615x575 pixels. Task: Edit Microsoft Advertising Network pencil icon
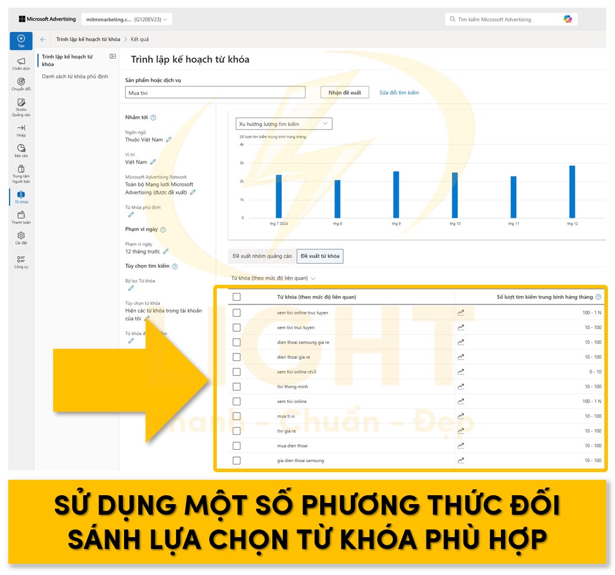pyautogui.click(x=193, y=192)
